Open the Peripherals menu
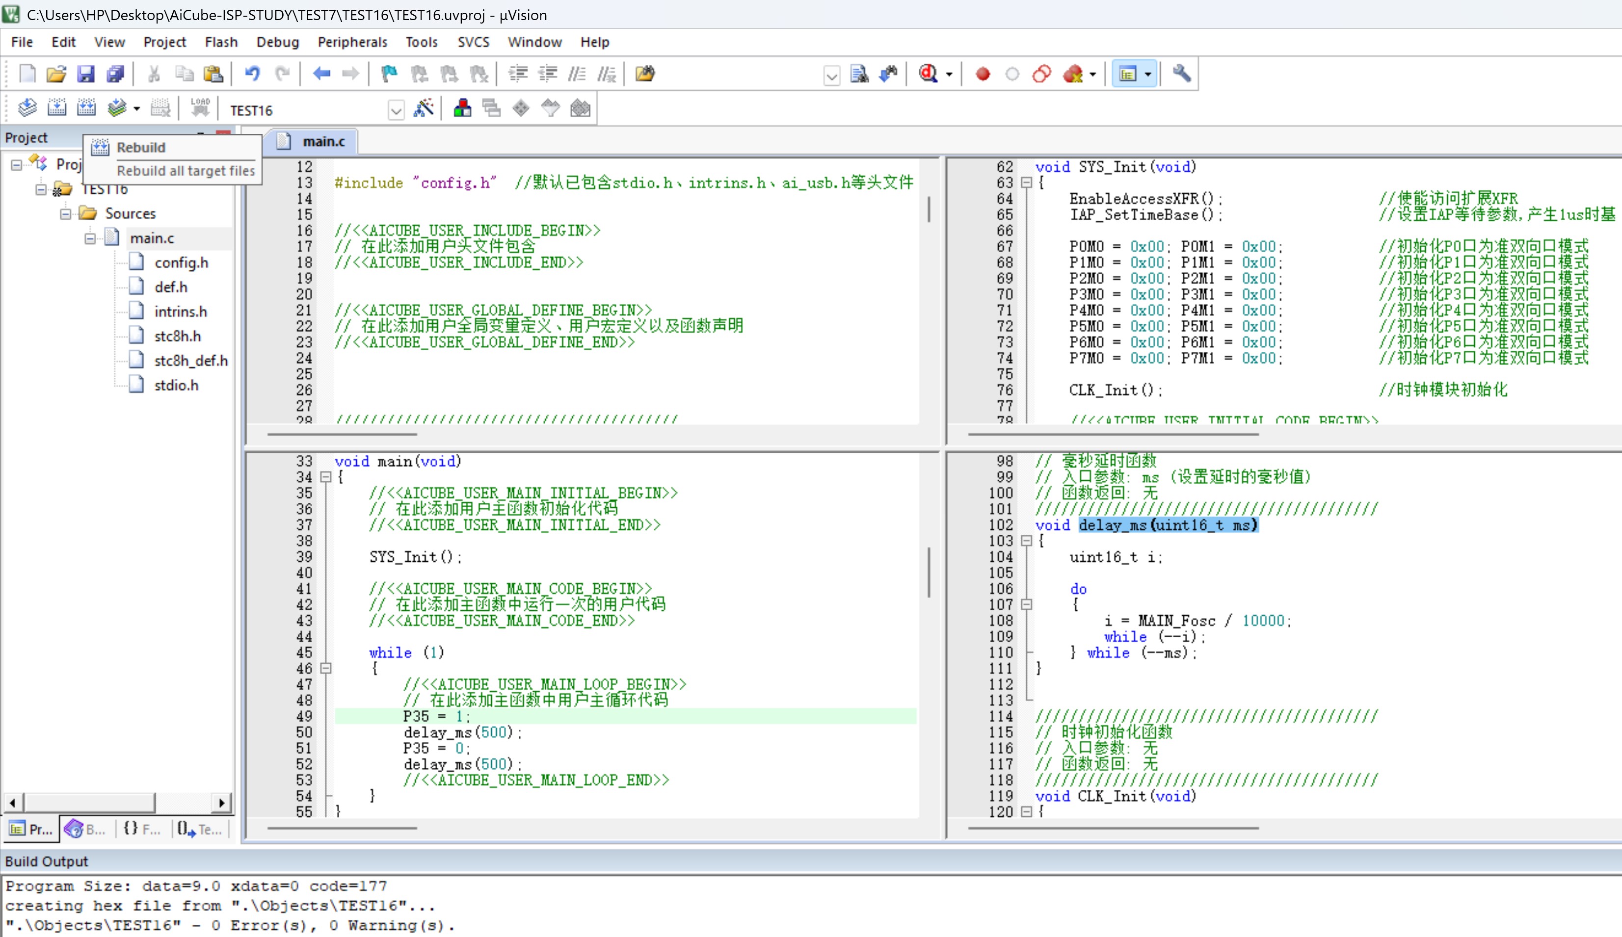The height and width of the screenshot is (937, 1622). pyautogui.click(x=353, y=42)
